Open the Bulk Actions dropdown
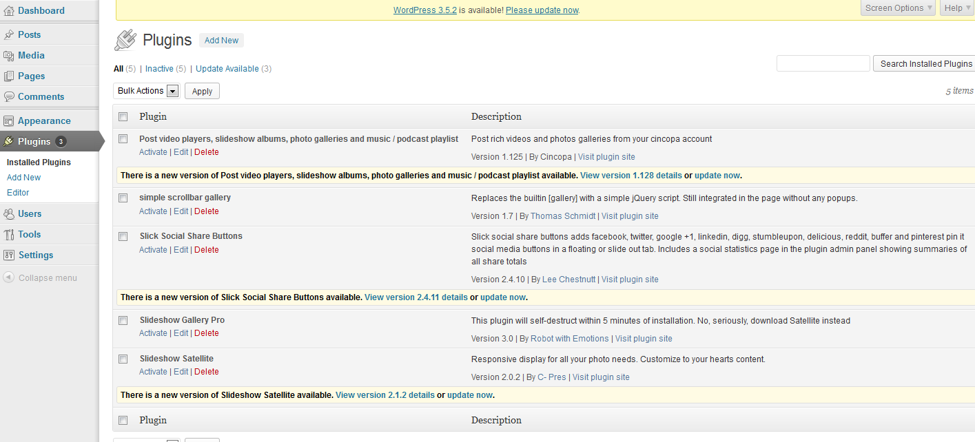Viewport: 975px width, 442px height. pos(147,91)
